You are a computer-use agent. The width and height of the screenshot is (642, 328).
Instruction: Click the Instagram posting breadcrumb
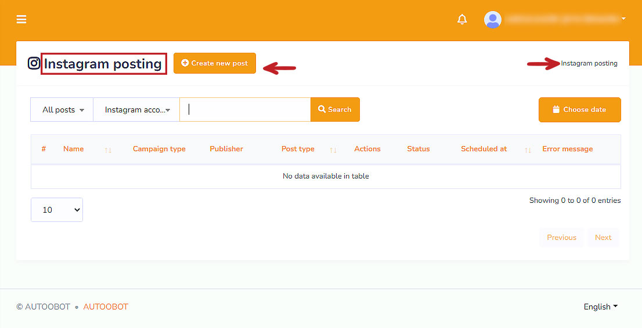tap(589, 63)
